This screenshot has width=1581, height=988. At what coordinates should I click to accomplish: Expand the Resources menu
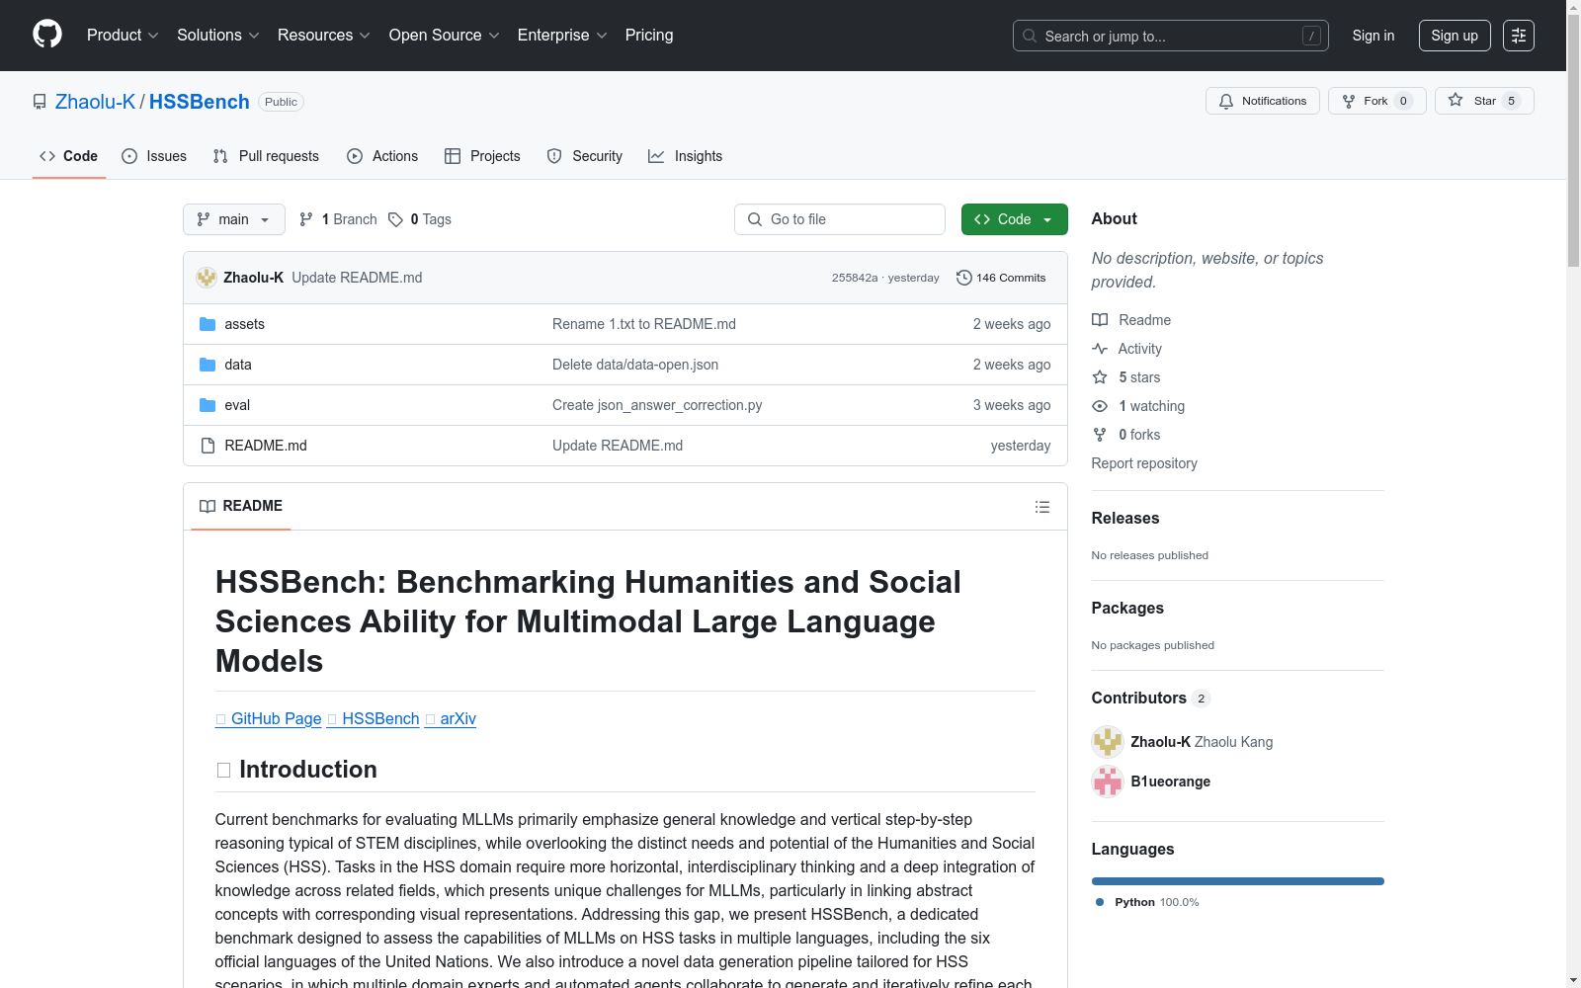pyautogui.click(x=324, y=36)
